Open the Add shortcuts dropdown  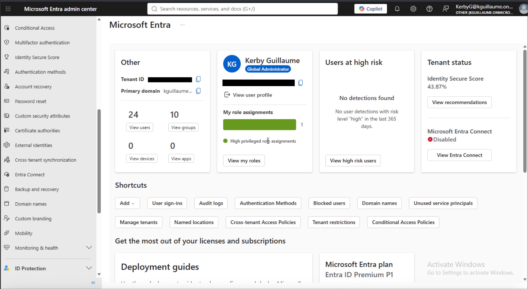click(127, 203)
